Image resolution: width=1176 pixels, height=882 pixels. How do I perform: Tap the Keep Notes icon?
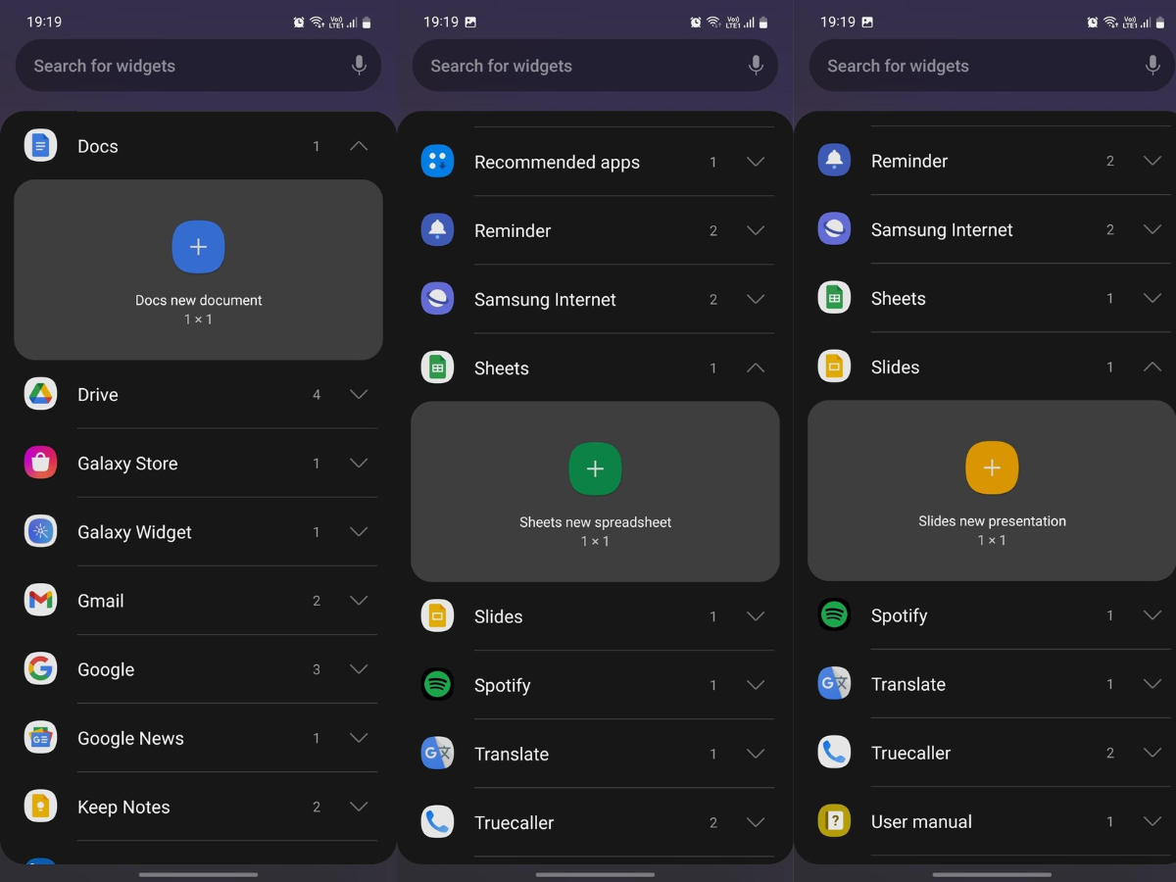(41, 807)
